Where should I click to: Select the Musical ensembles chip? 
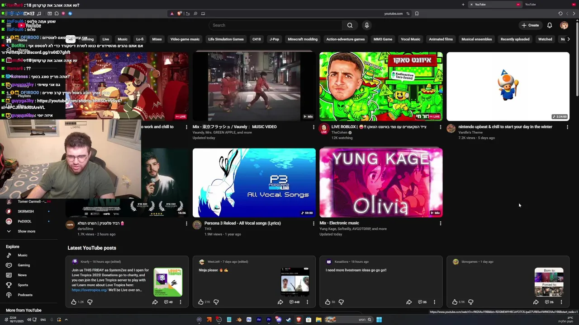coord(476,39)
